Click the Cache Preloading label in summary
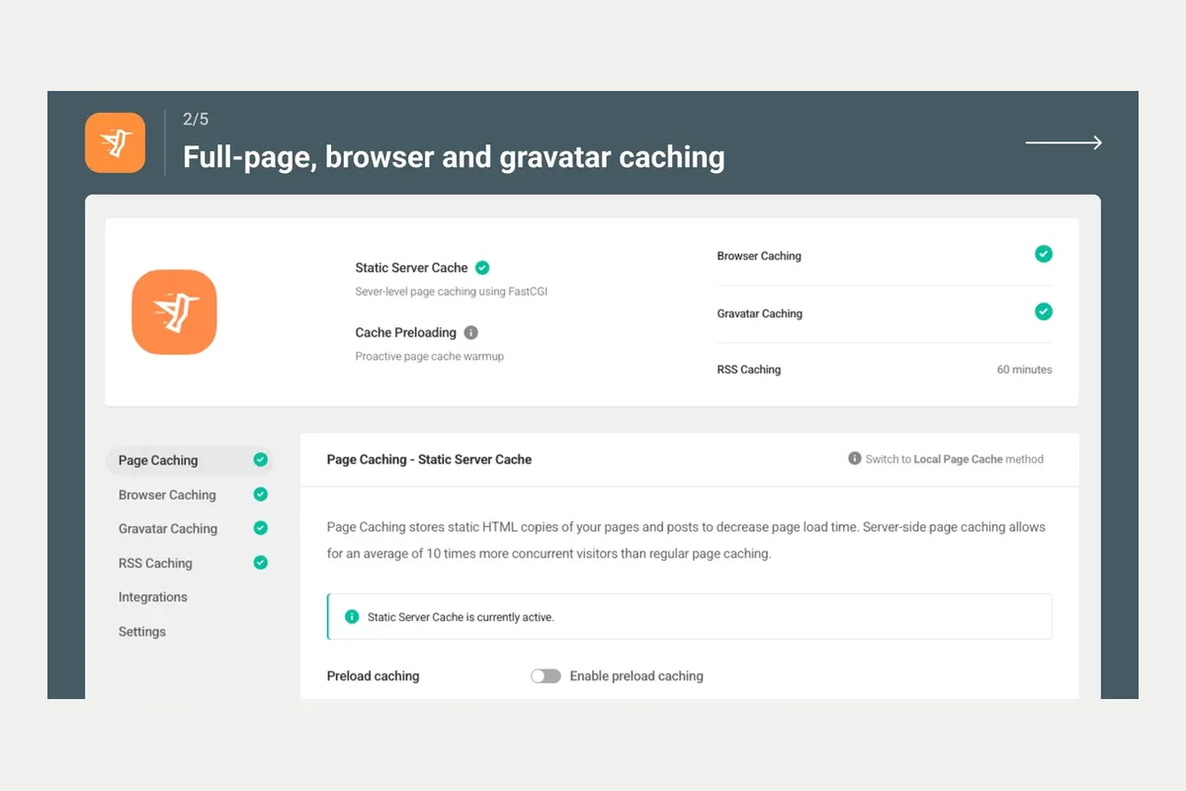The height and width of the screenshot is (791, 1186). tap(405, 332)
